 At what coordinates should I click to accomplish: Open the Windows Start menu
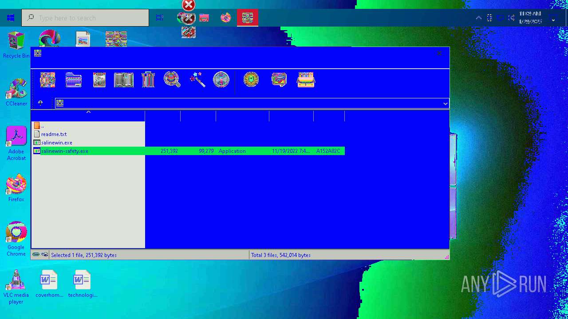click(11, 18)
